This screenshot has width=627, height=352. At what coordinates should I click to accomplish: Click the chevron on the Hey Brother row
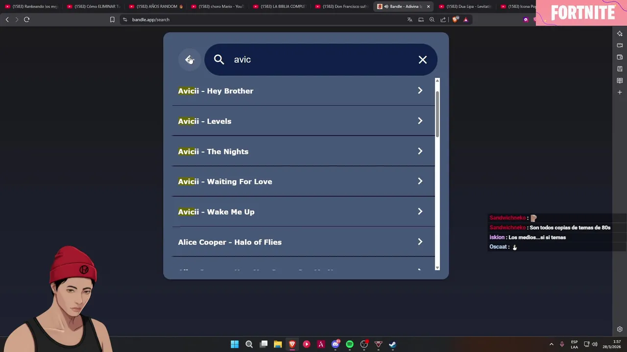point(420,90)
